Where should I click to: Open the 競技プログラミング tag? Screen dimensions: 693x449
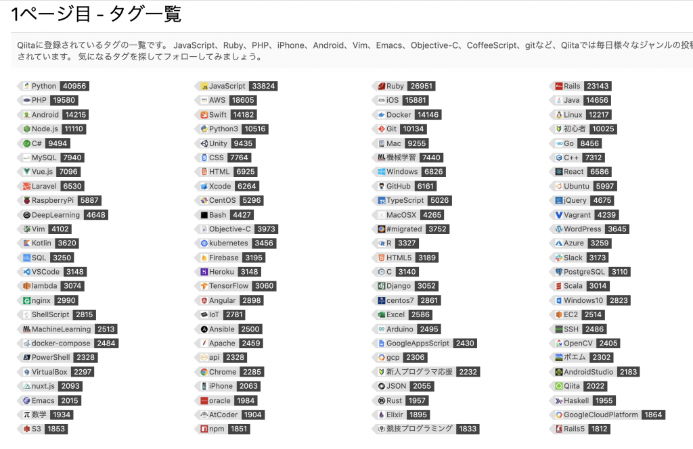[419, 429]
